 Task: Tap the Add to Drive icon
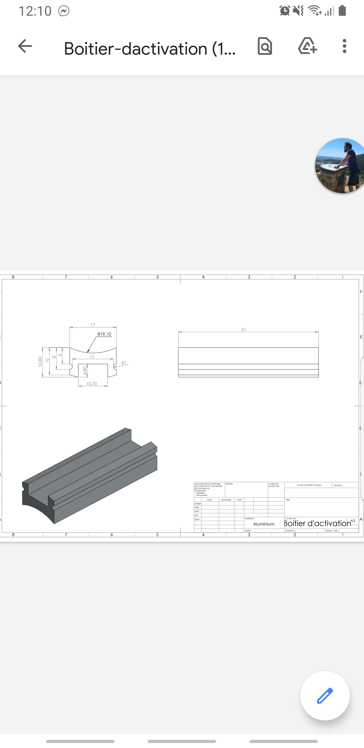tap(307, 46)
